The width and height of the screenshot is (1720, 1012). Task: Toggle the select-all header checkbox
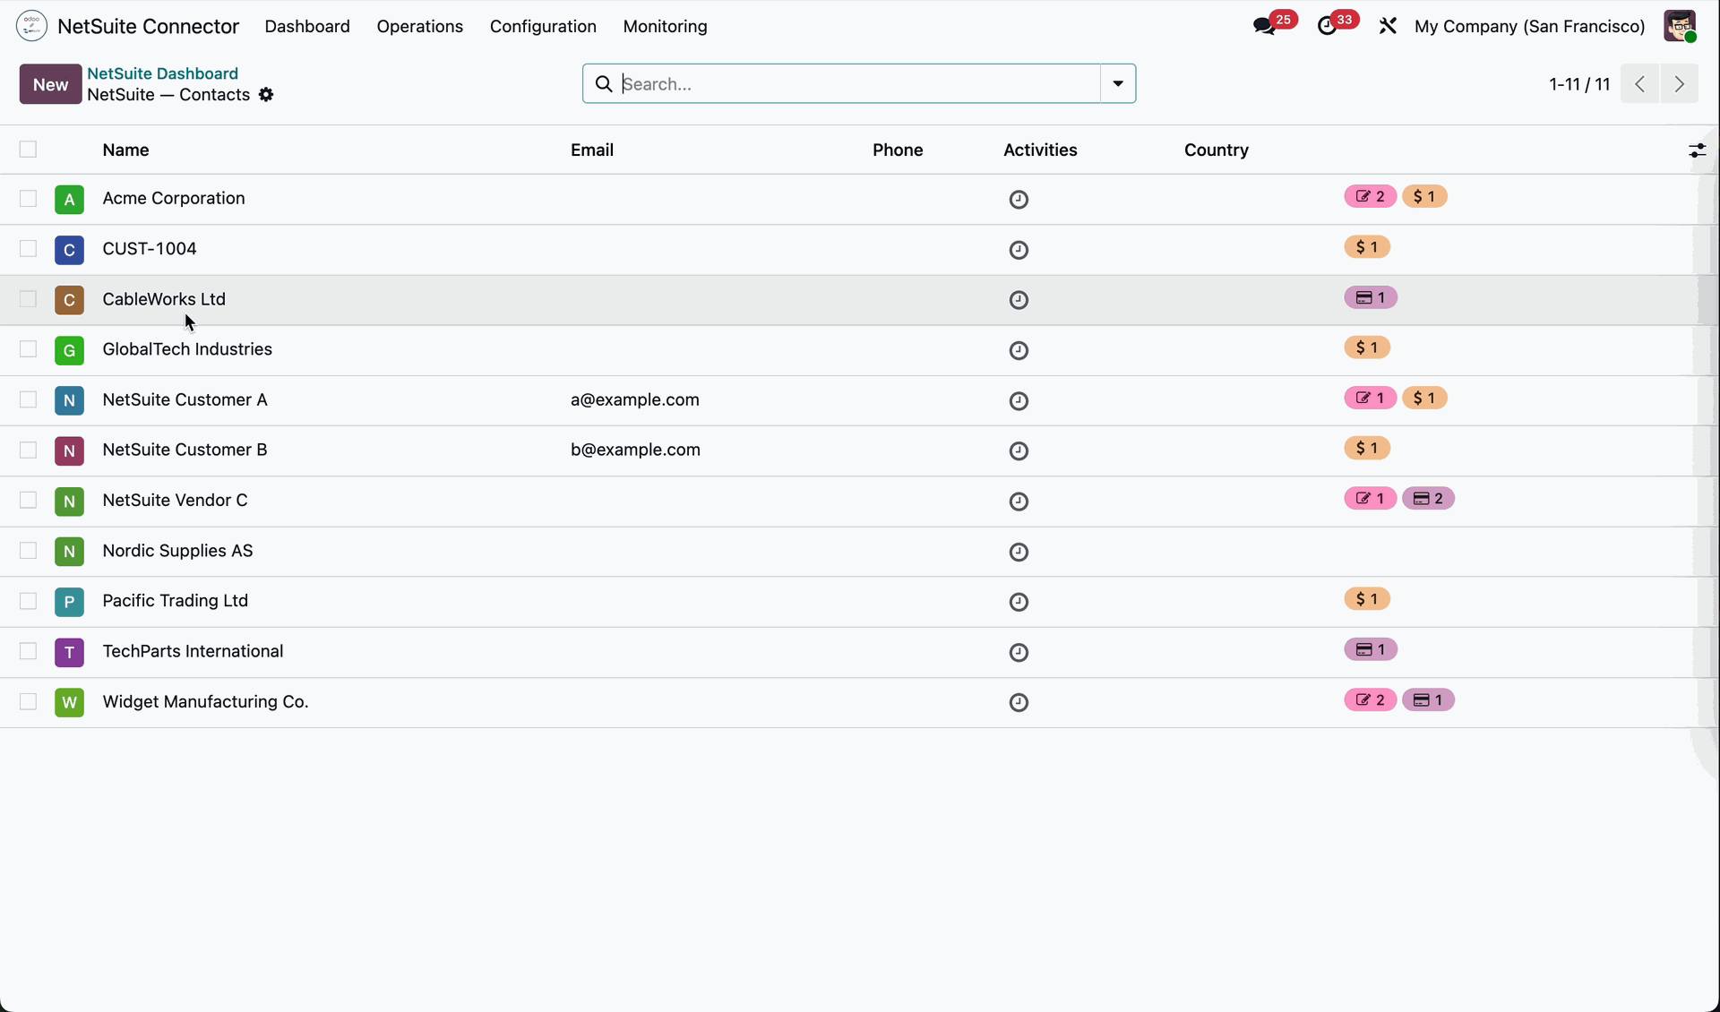pyautogui.click(x=28, y=150)
